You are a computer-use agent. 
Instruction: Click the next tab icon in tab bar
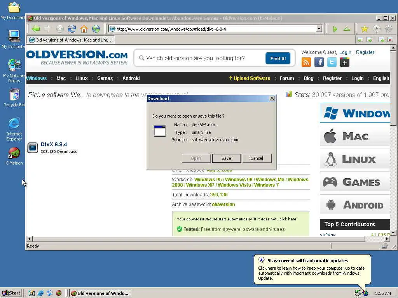point(369,40)
